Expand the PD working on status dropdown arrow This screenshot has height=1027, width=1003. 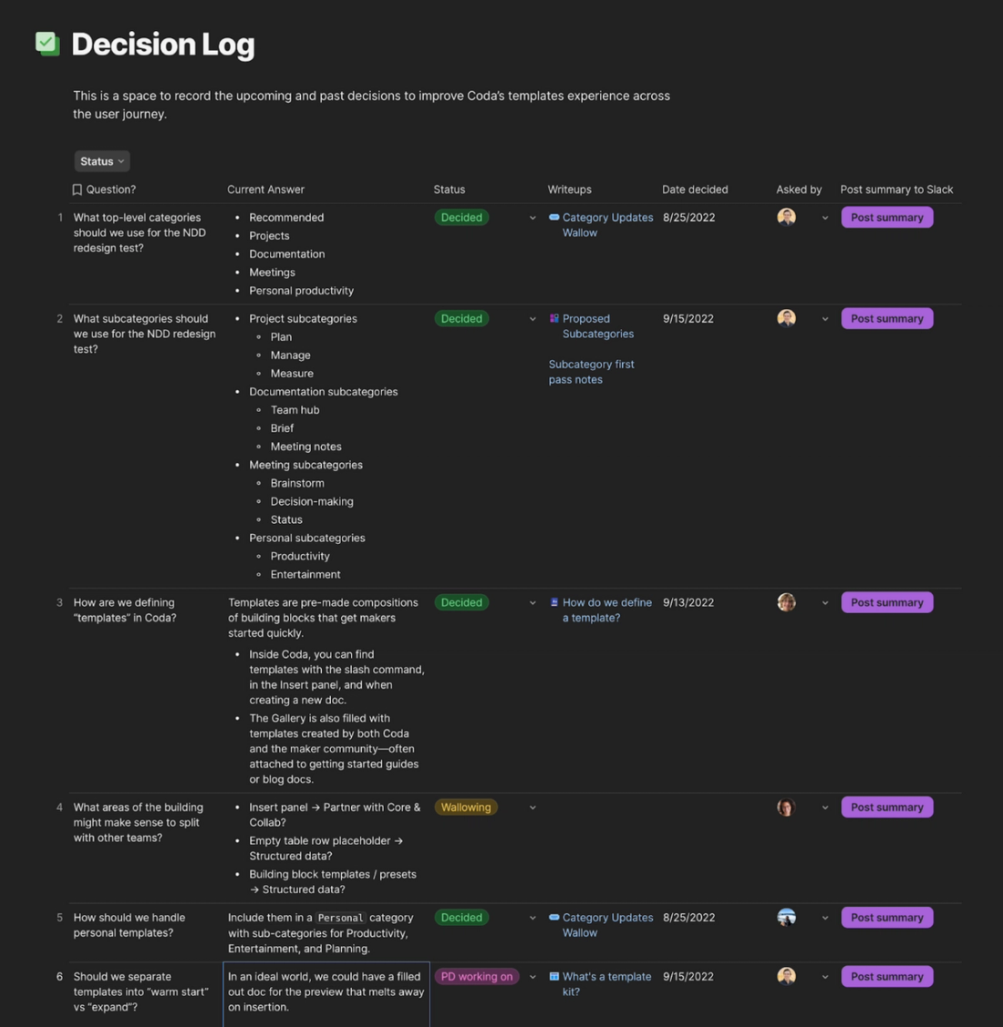[533, 977]
